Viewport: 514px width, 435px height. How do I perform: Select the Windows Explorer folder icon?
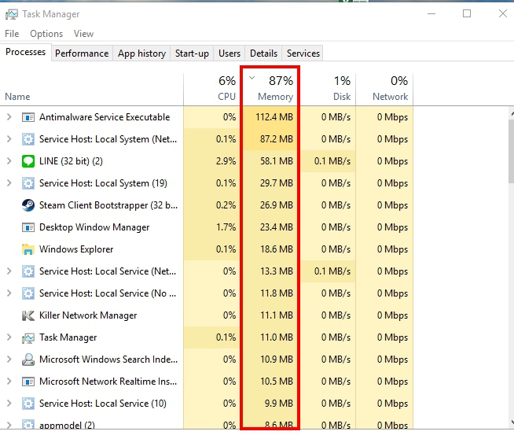[x=28, y=249]
